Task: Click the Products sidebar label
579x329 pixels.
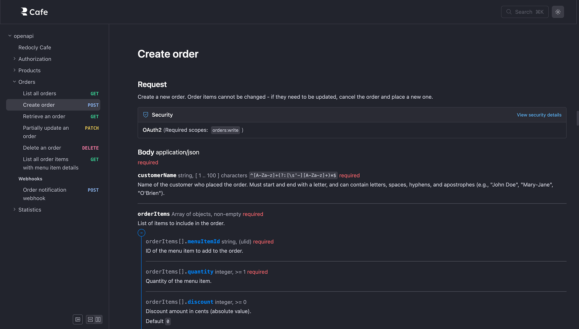Action: (x=29, y=70)
